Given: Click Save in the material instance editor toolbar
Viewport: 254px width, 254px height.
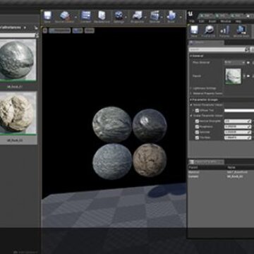Looking at the screenshot, I should click(x=194, y=30).
